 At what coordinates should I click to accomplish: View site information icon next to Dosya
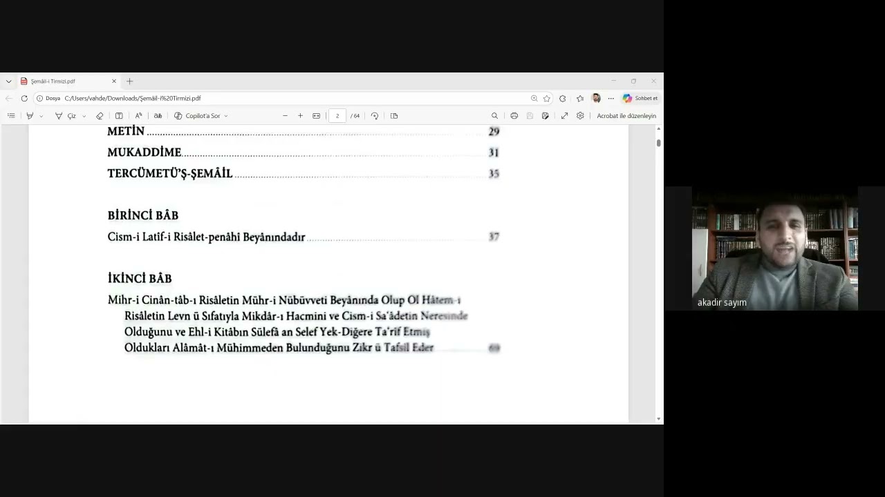pyautogui.click(x=39, y=99)
